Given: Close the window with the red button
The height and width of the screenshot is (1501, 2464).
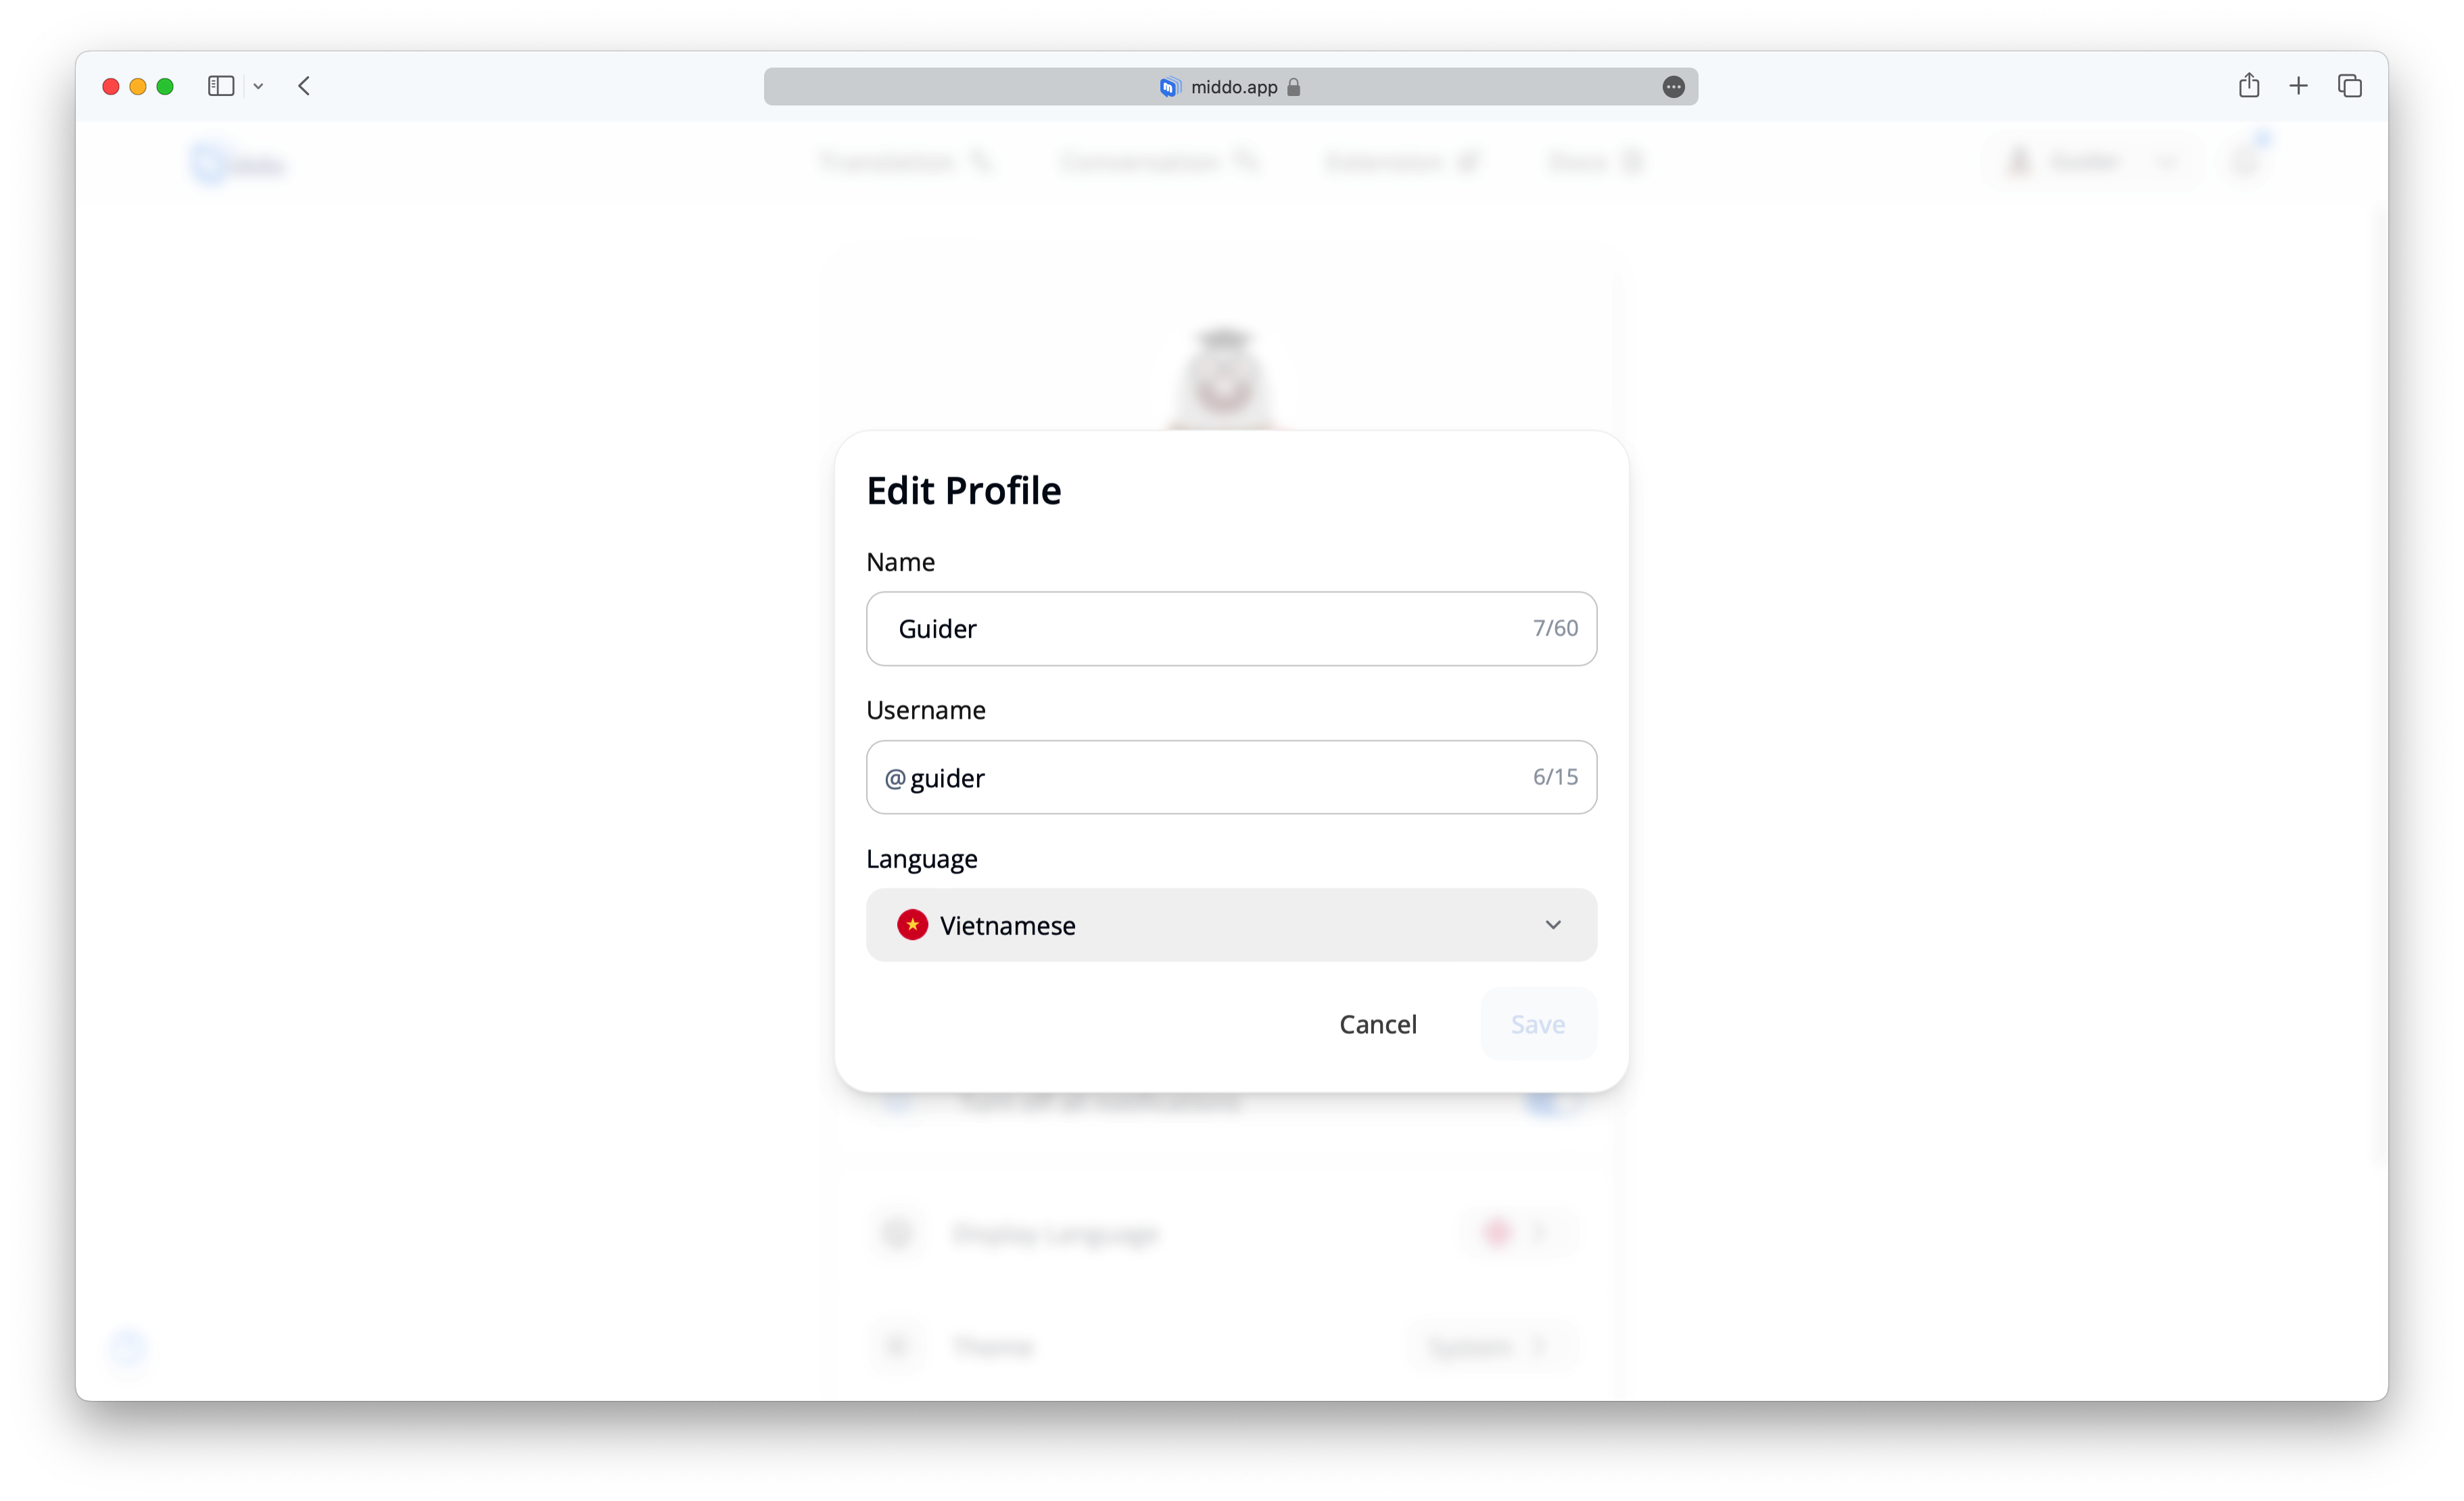Looking at the screenshot, I should coord(111,87).
